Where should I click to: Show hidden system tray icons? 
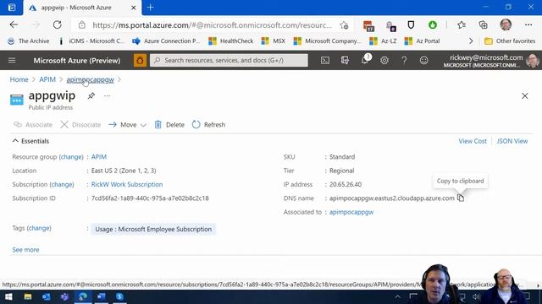[x=397, y=296]
